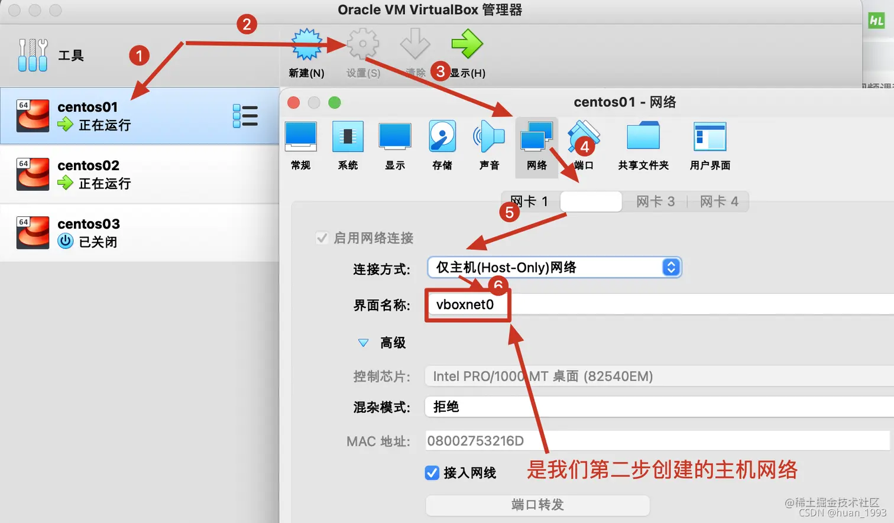Collapse the 高级 advanced disclosure triangle

point(364,343)
